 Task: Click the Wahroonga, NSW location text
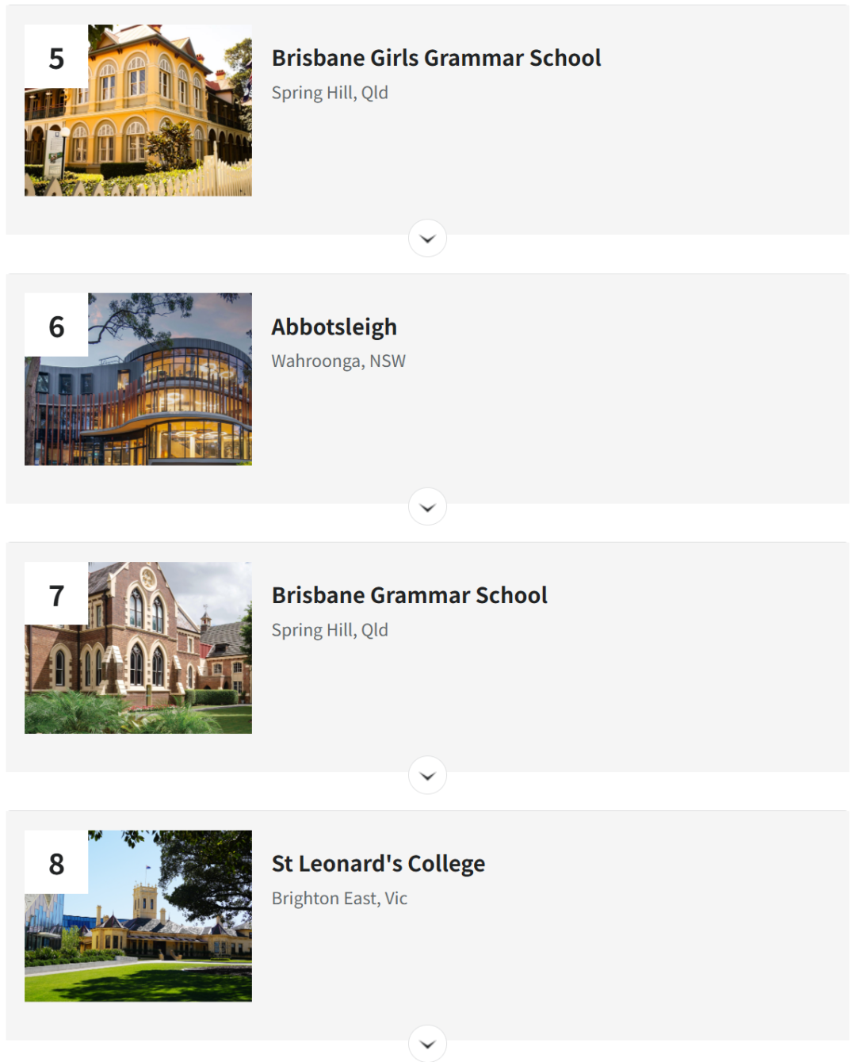(x=338, y=361)
